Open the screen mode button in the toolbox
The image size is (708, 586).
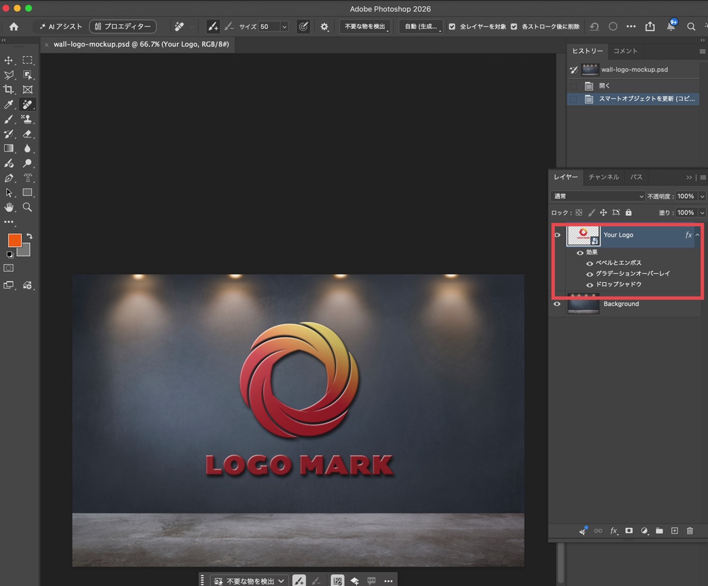point(9,285)
